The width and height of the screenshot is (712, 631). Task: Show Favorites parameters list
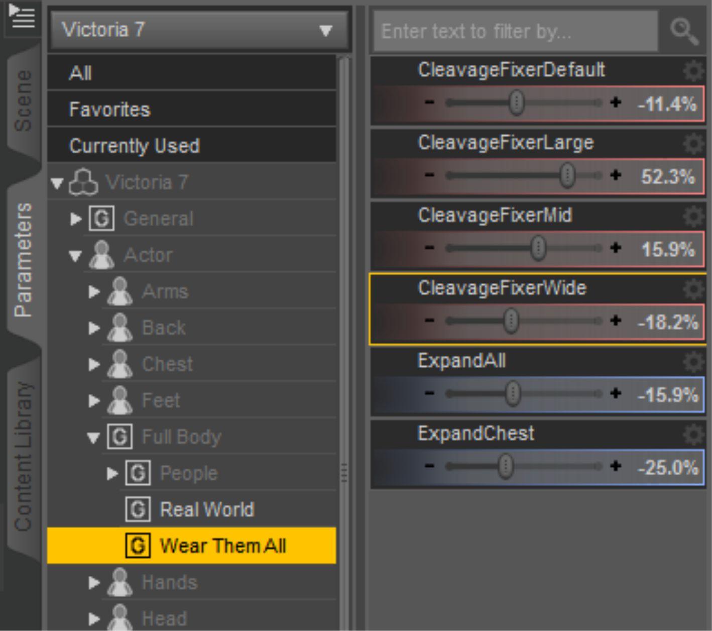click(x=109, y=110)
